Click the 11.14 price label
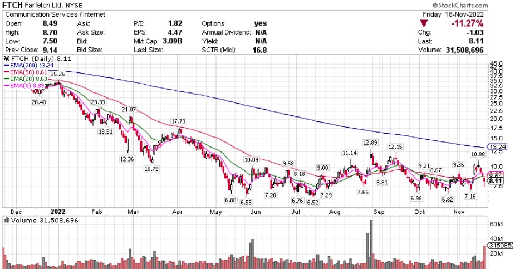Image resolution: width=515 pixels, height=269 pixels. coord(350,153)
